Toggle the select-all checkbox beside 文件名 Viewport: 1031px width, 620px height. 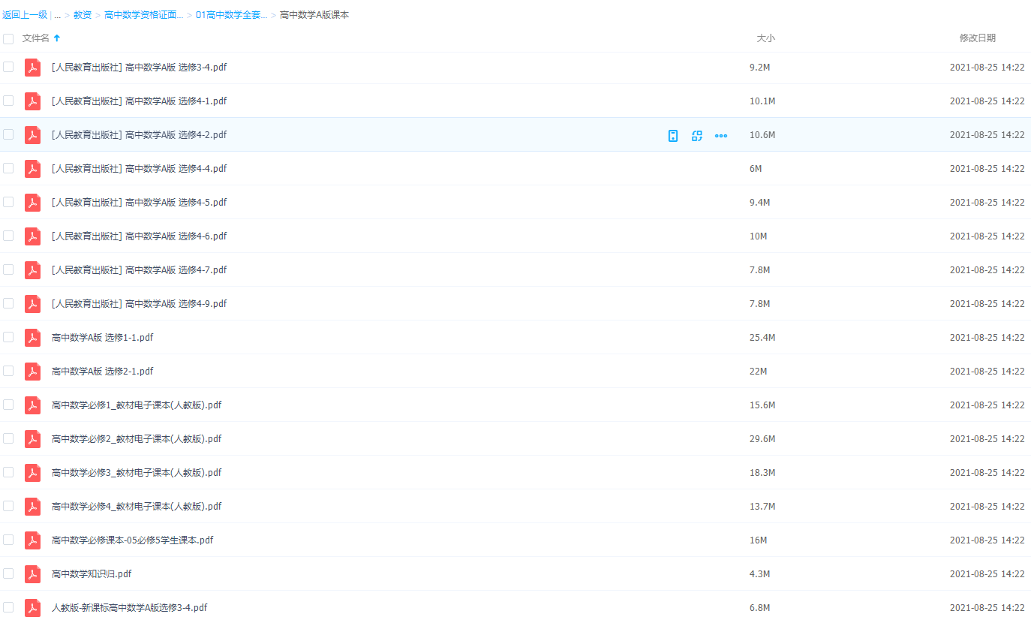coord(8,38)
